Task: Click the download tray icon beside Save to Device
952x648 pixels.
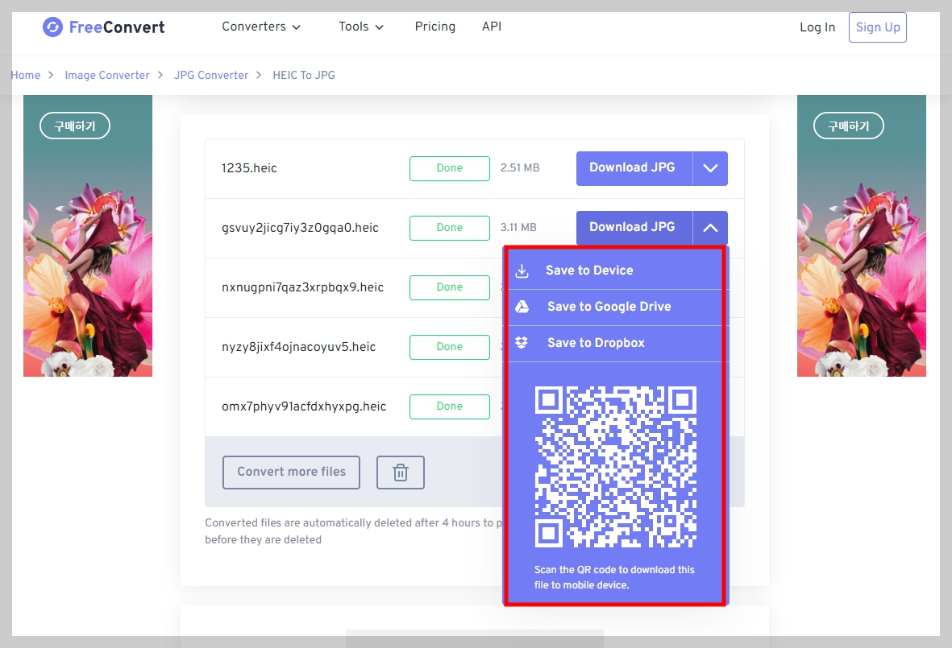Action: [522, 271]
